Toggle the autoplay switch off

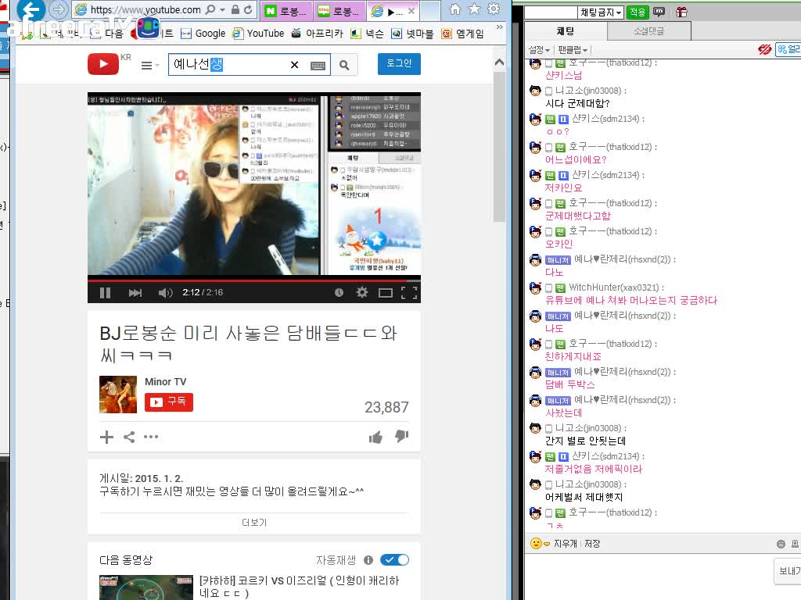click(x=394, y=559)
